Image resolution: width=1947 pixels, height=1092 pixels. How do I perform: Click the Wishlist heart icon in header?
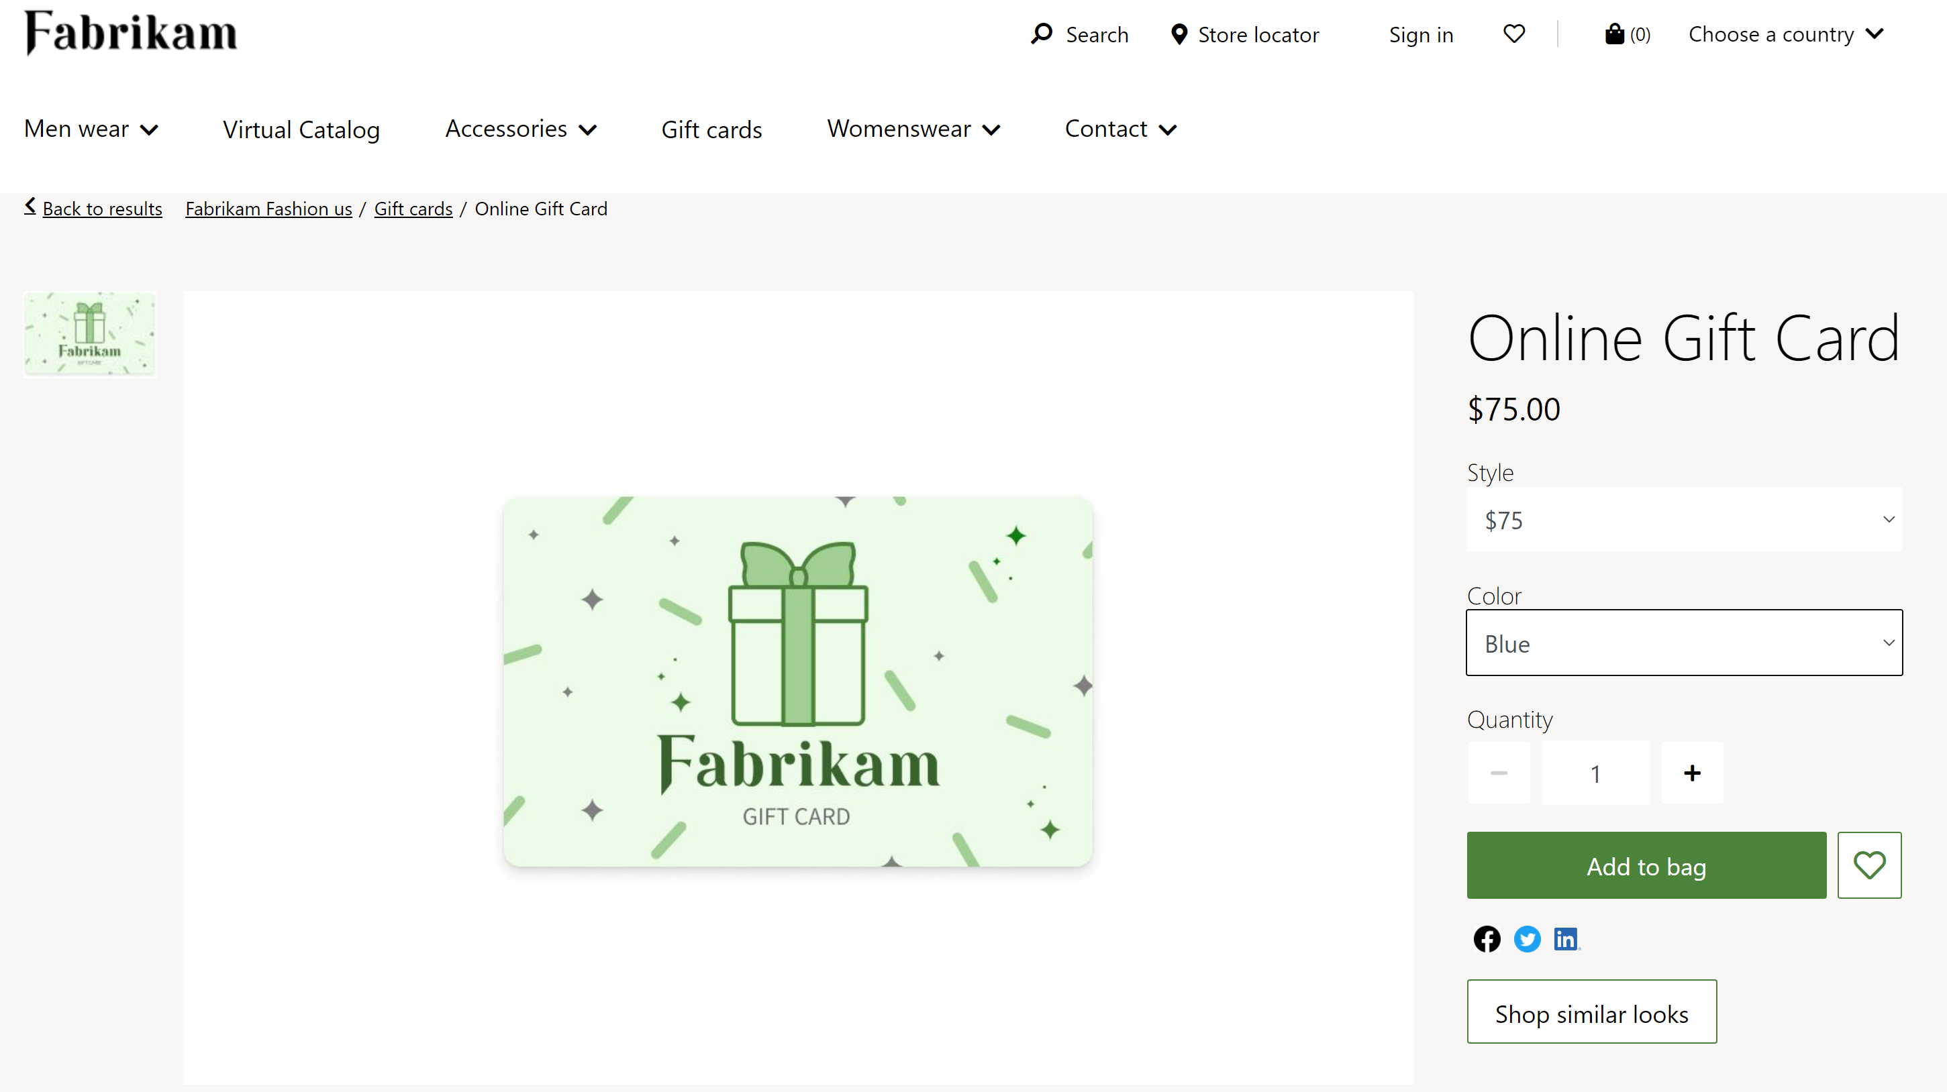[1513, 34]
